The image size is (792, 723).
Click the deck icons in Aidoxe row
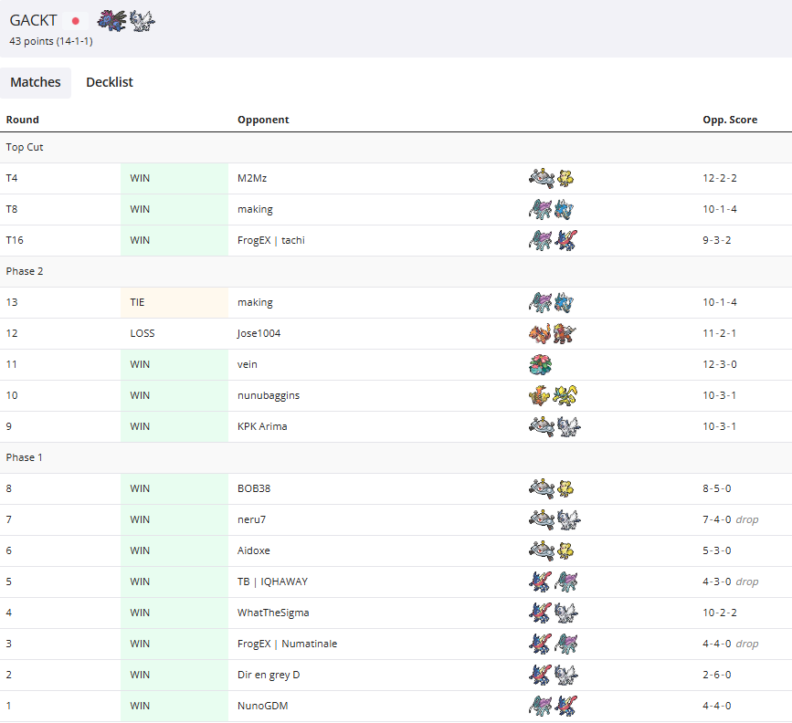click(x=551, y=550)
